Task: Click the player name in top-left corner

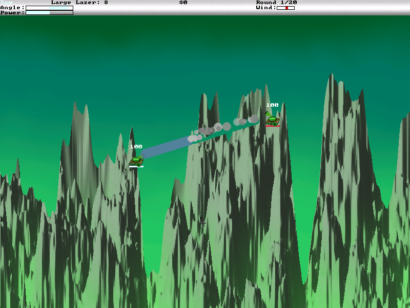Action: (x=6, y=3)
